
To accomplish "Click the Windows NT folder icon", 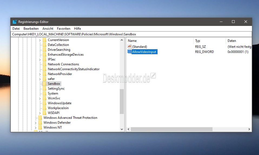I will tap(40, 127).
